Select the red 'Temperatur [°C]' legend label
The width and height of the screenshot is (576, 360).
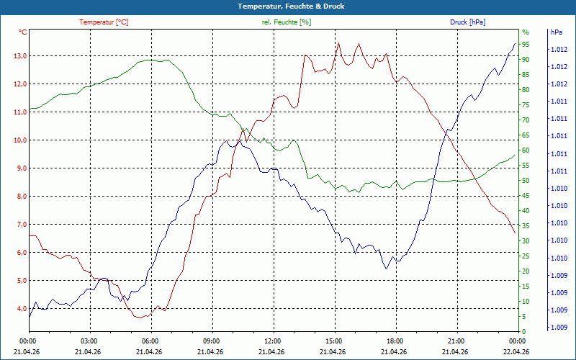click(104, 22)
